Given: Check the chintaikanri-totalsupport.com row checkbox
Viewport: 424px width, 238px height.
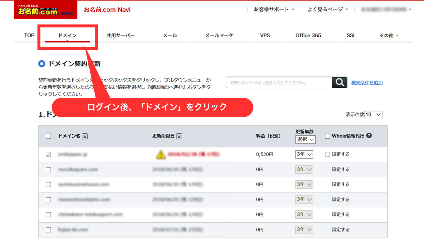Looking at the screenshot, I should pos(48,215).
